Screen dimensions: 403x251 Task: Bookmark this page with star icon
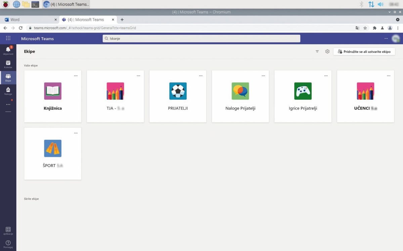tap(365, 28)
